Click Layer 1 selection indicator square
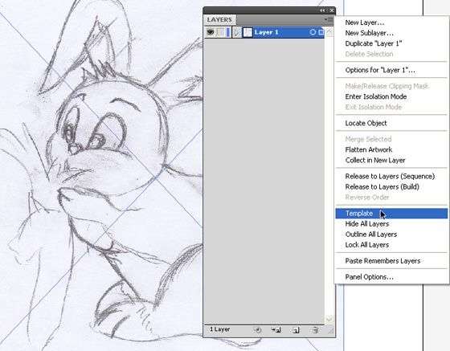 click(x=321, y=32)
